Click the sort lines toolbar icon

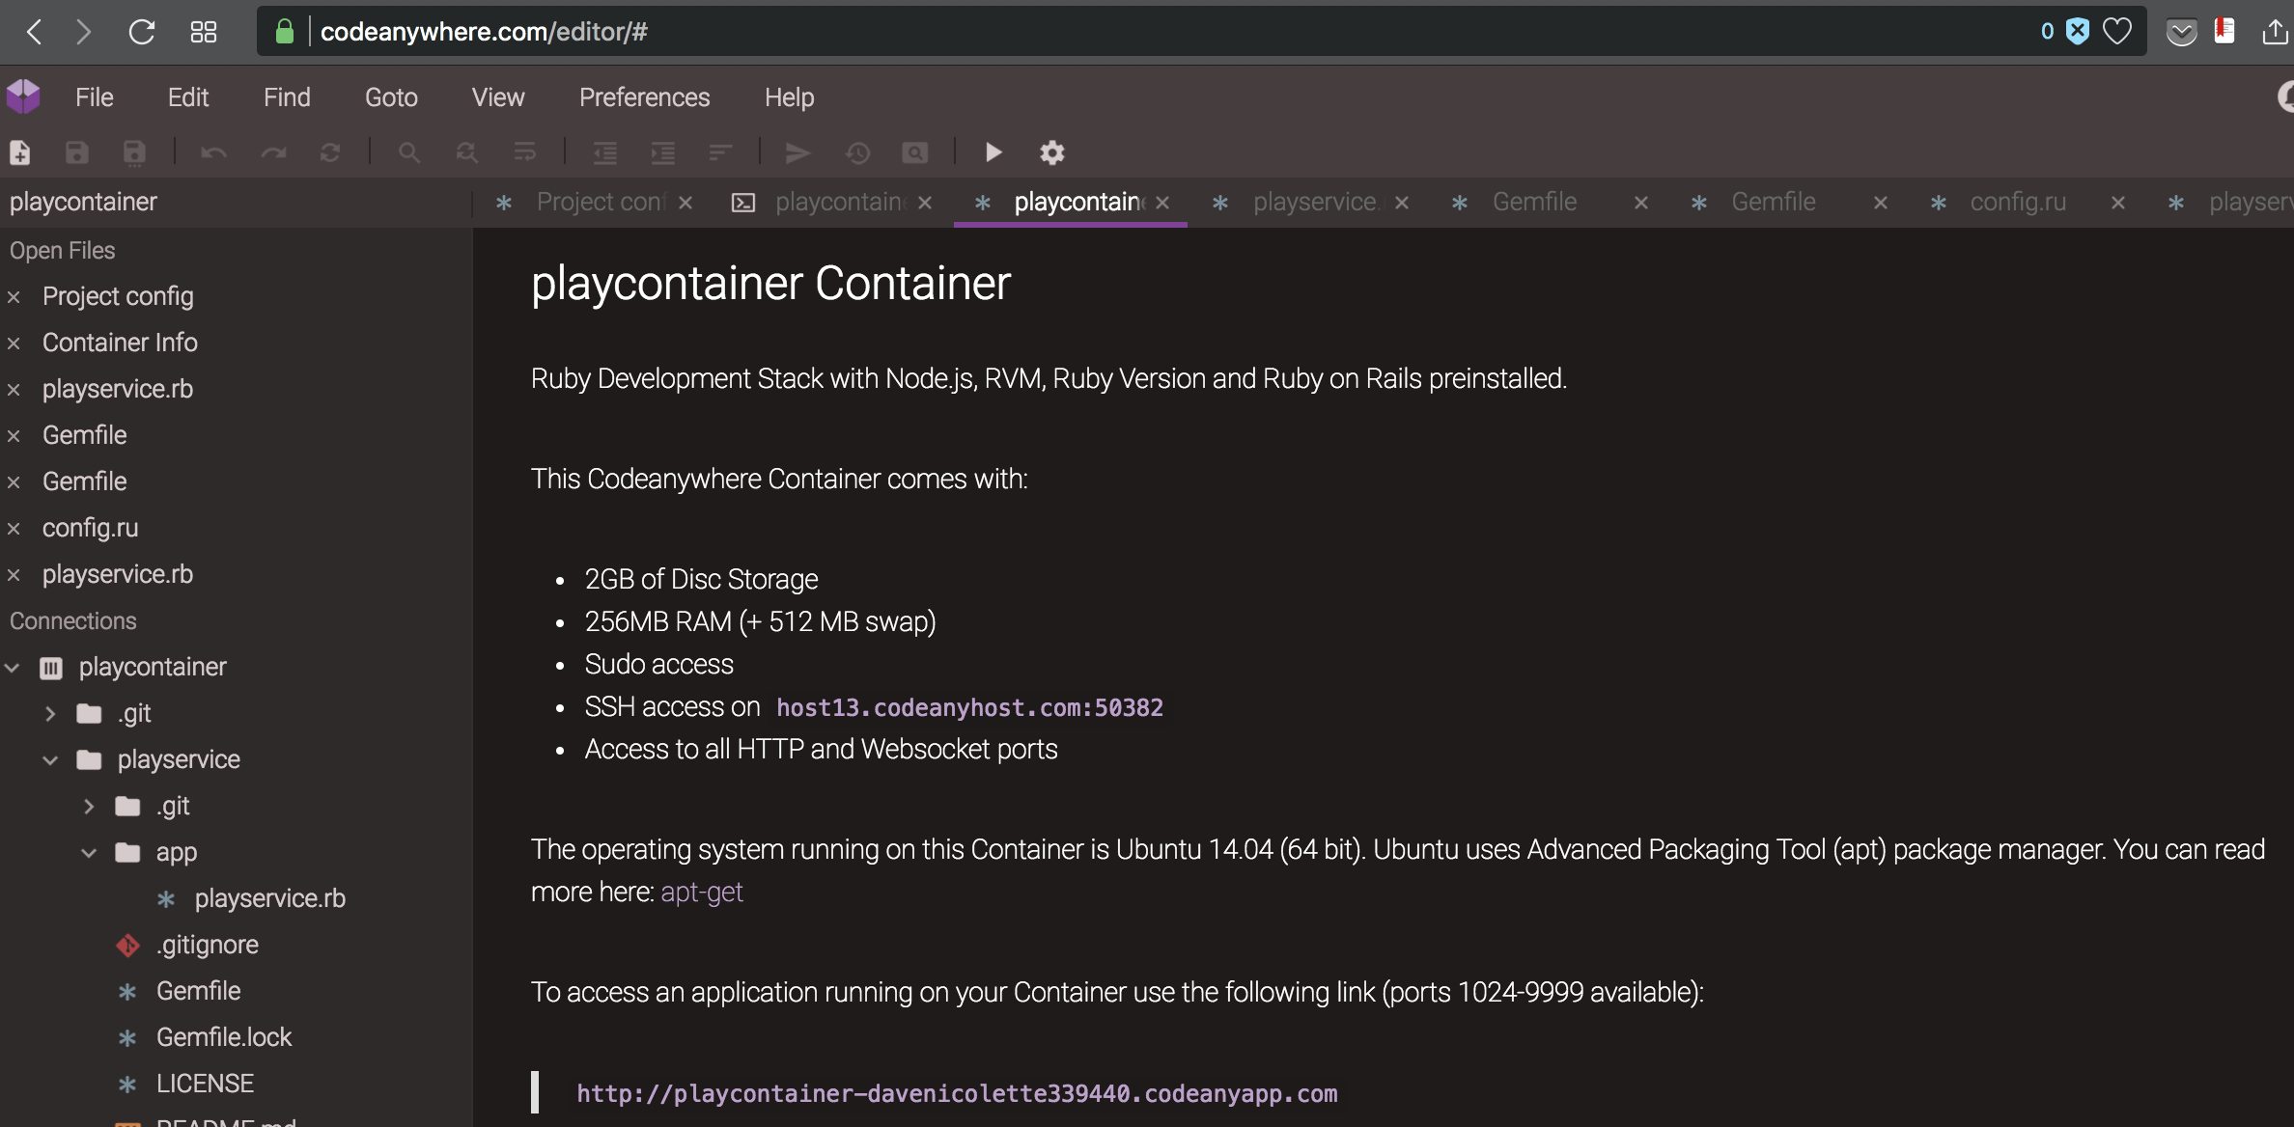pyautogui.click(x=720, y=152)
